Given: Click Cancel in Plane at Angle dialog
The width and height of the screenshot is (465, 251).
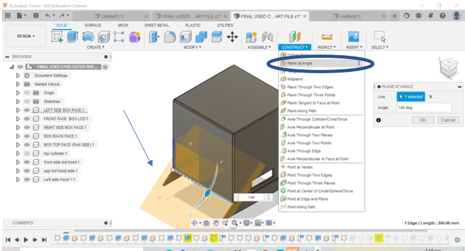Looking at the screenshot, I should [448, 120].
